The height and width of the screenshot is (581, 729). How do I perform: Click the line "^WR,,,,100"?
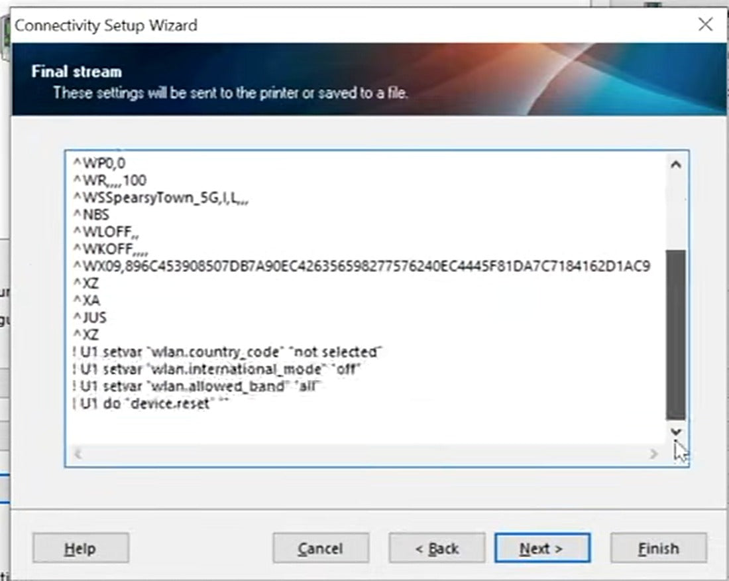(110, 180)
